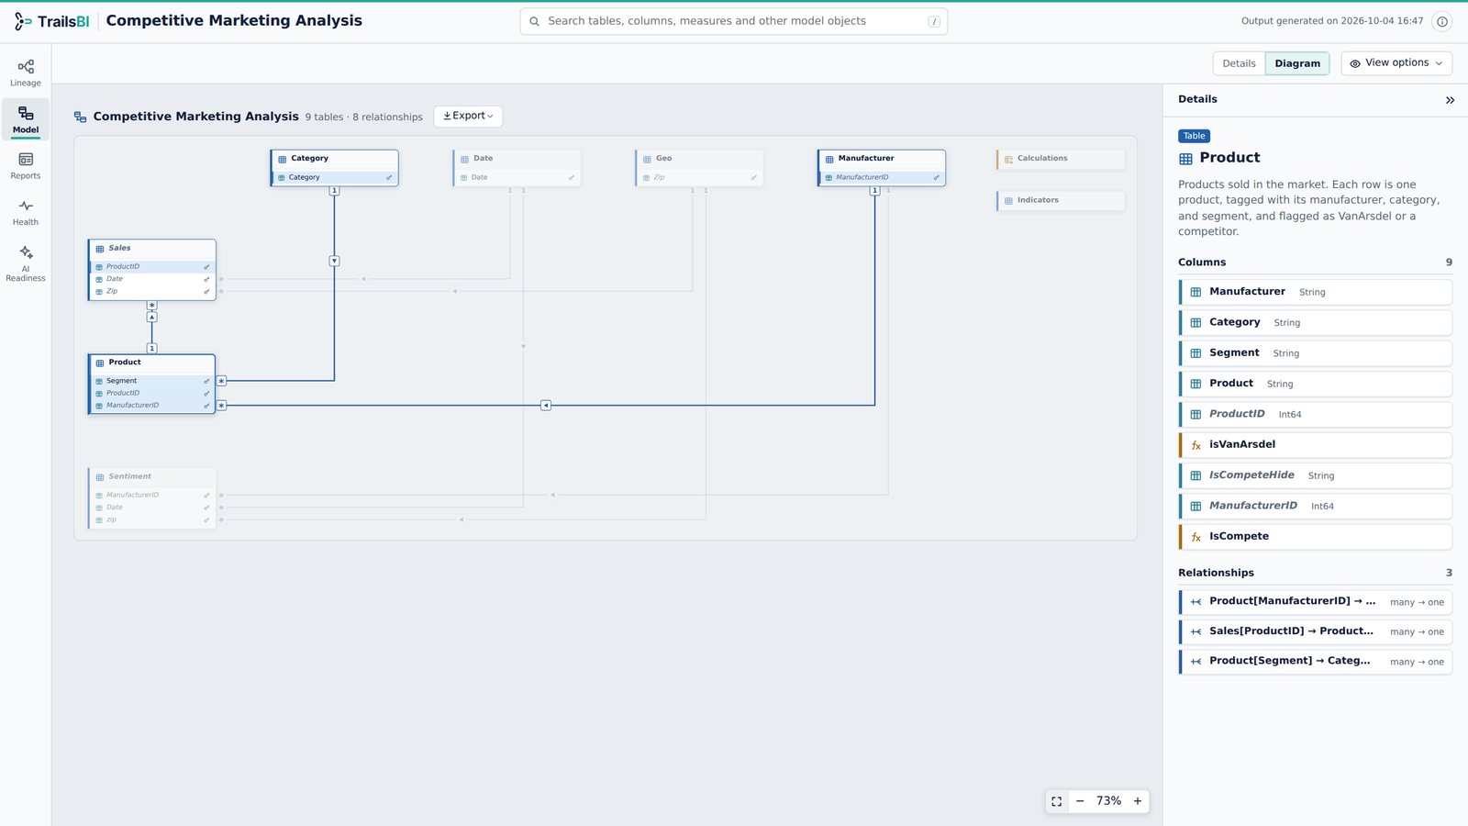Open the isVanArsdel measure row
Screen dimensions: 1468x826
click(1315, 445)
